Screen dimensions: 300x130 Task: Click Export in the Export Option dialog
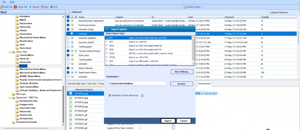click(168, 121)
